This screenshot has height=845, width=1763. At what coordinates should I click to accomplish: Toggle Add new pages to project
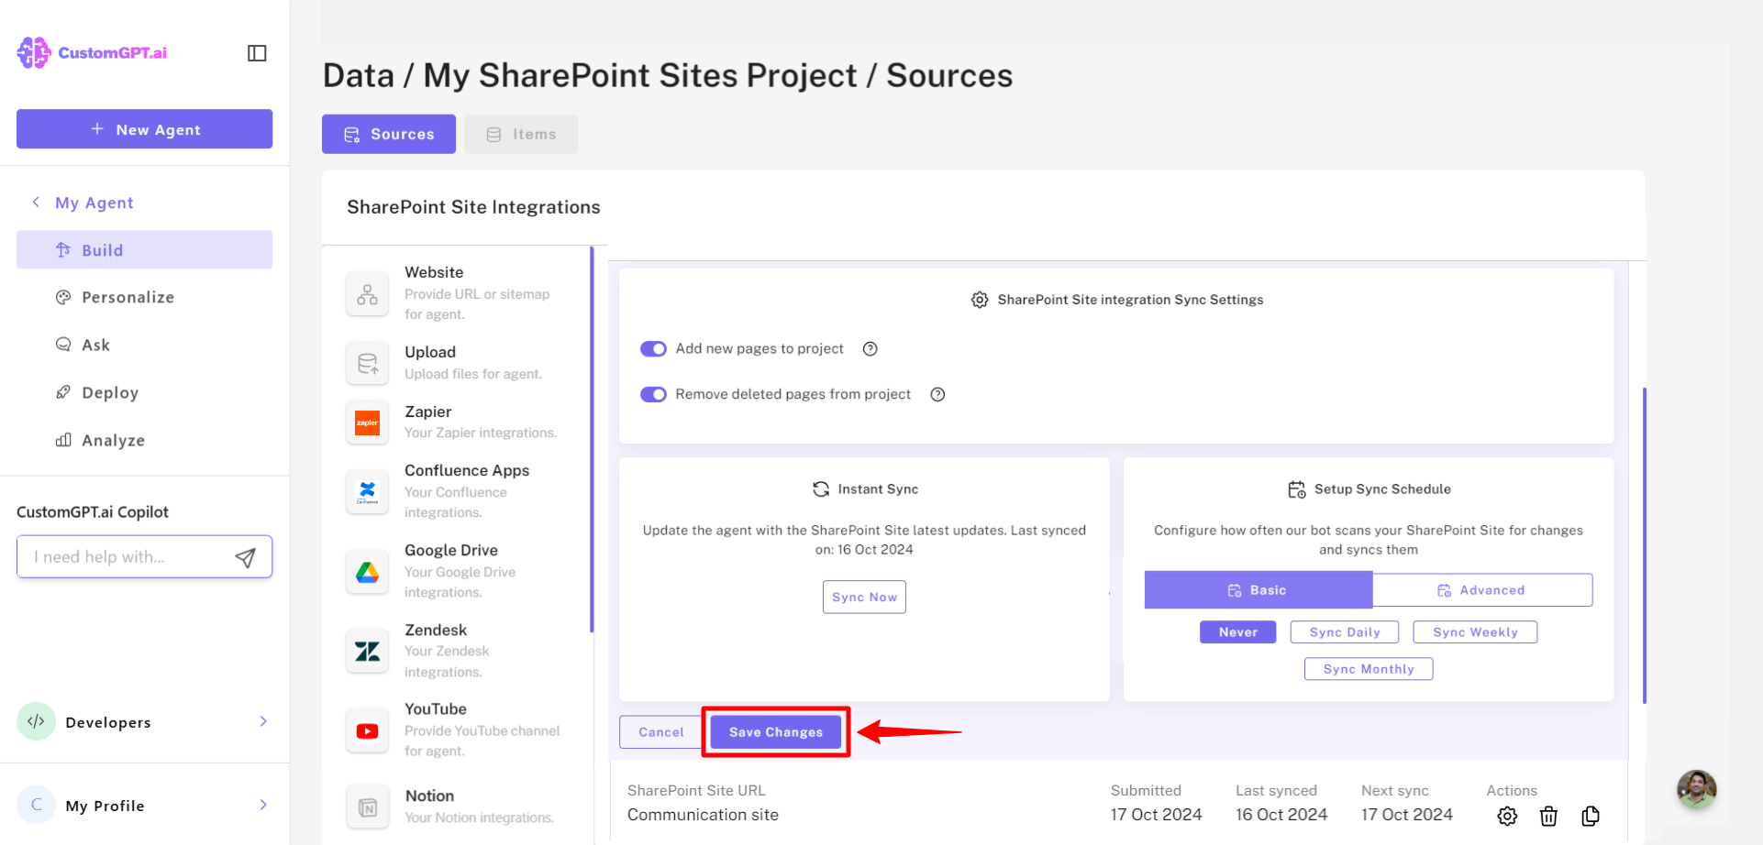point(653,348)
